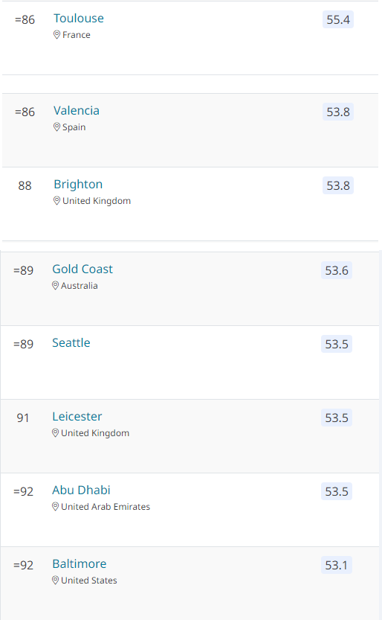Click the location pin icon beside Spain
382x620 pixels.
pyautogui.click(x=56, y=127)
